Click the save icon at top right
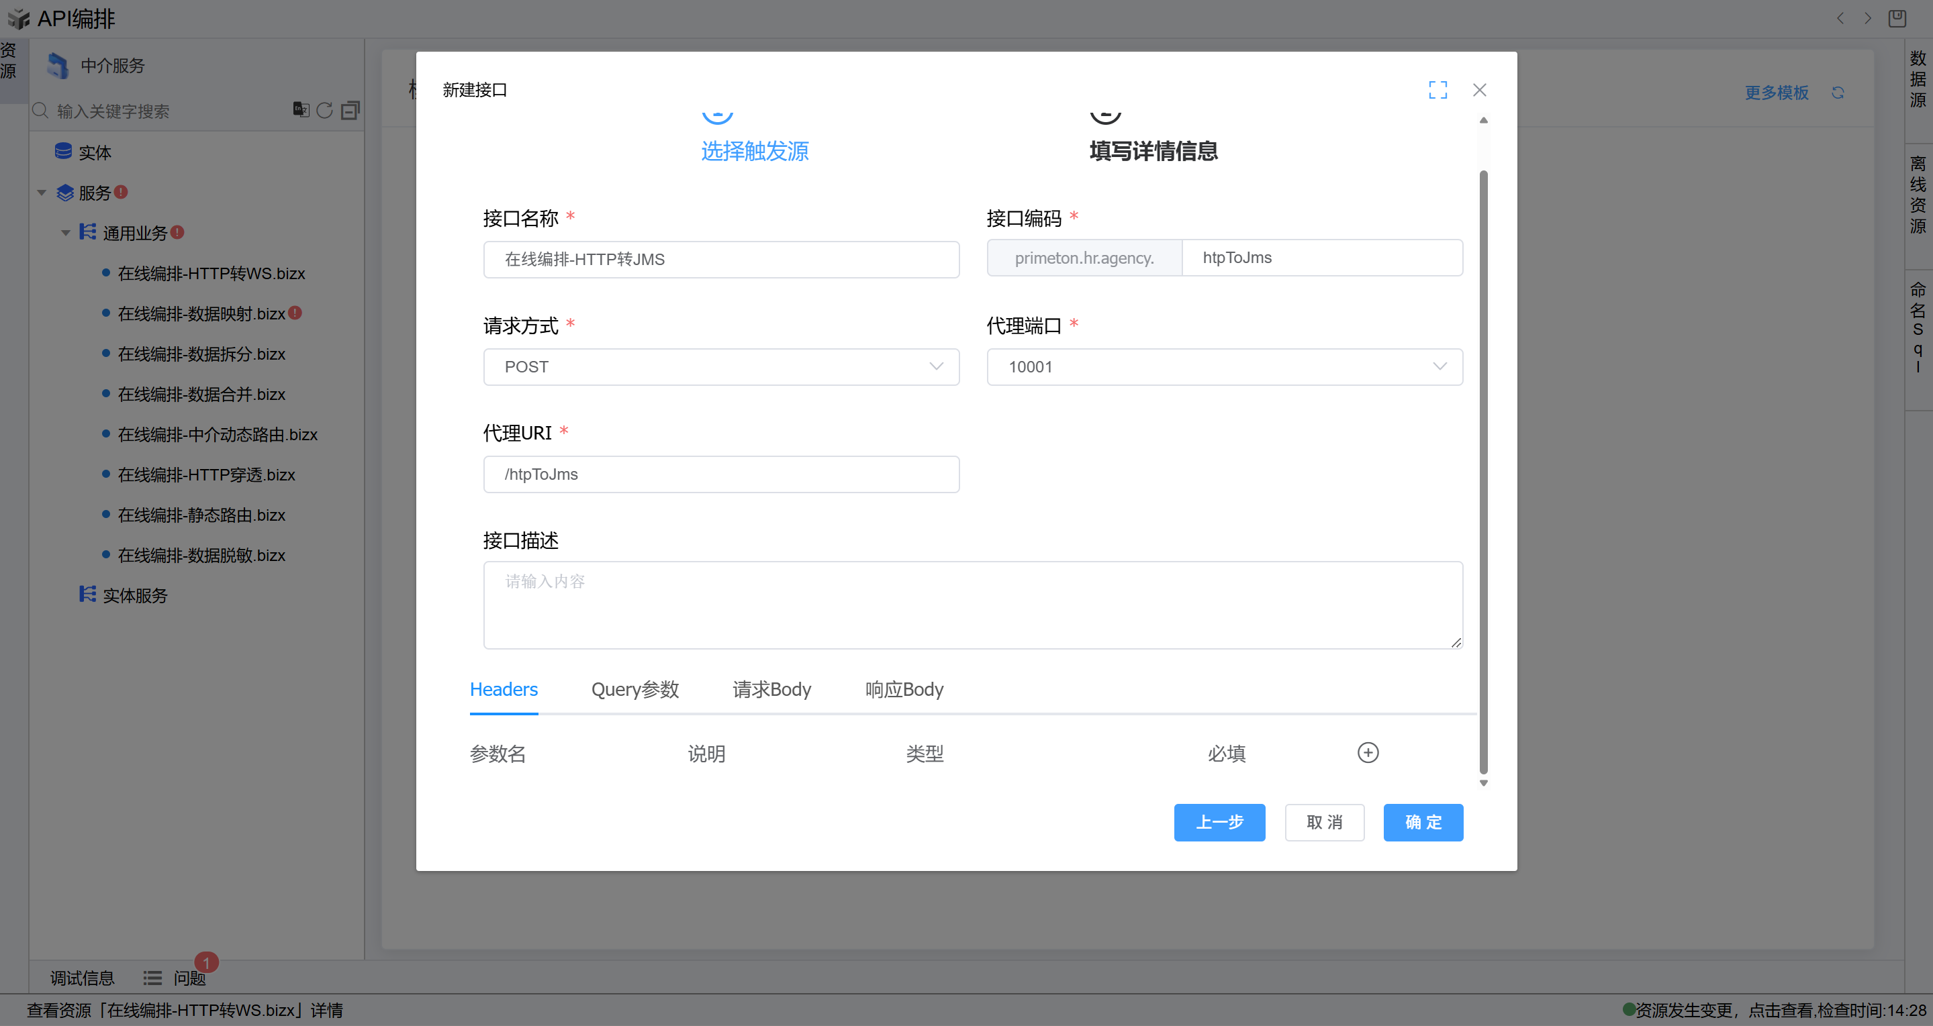Image resolution: width=1933 pixels, height=1026 pixels. point(1896,18)
